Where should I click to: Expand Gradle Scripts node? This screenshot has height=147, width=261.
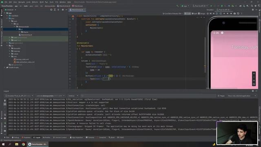pyautogui.click(x=5, y=67)
